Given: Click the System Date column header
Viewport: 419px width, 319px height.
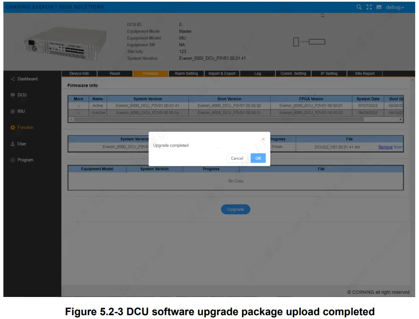Looking at the screenshot, I should pyautogui.click(x=368, y=99).
